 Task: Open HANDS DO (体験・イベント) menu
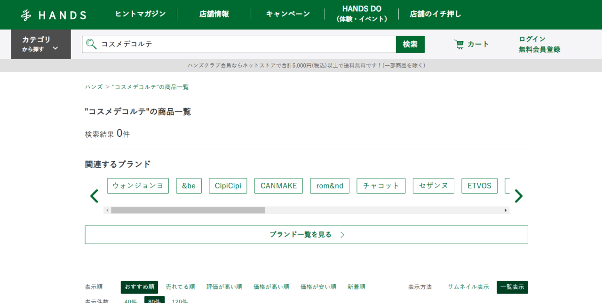coord(362,14)
